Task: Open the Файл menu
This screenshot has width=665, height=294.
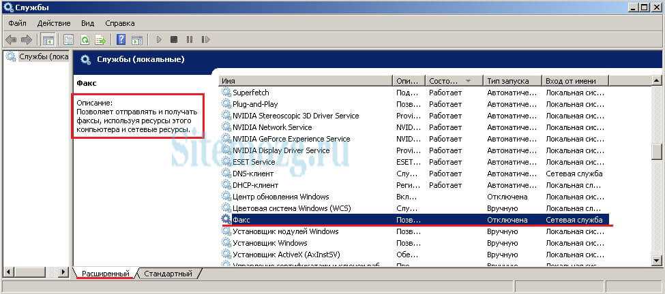Action: tap(18, 23)
